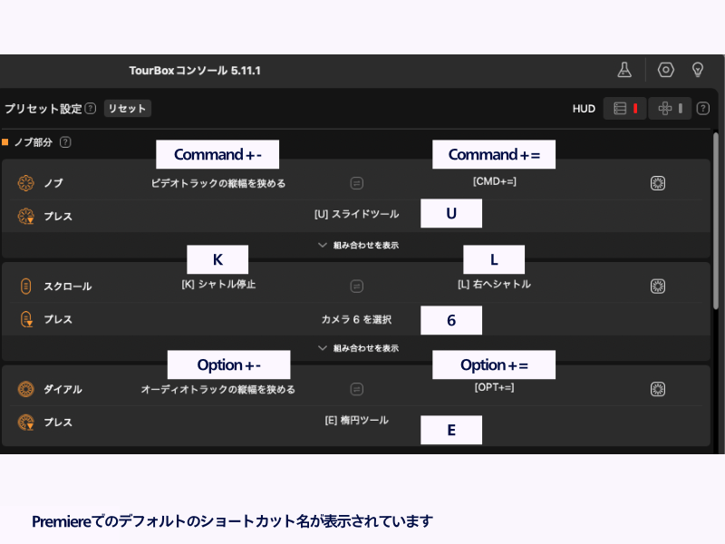
Task: Click the swap icon in the スクロール row
Action: tap(357, 286)
